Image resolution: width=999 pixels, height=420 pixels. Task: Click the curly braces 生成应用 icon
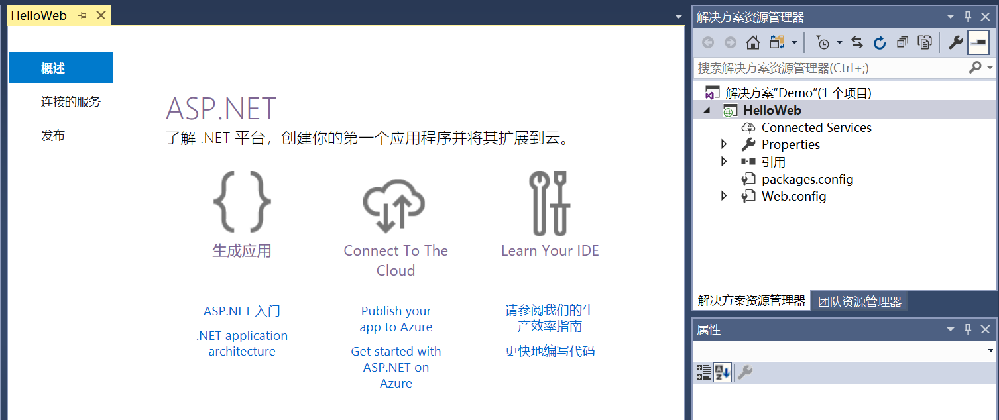pyautogui.click(x=242, y=202)
